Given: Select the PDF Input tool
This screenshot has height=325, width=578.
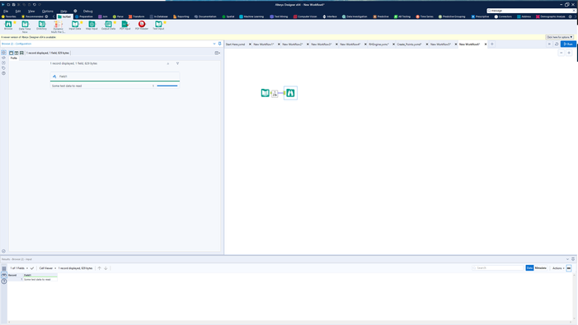Looking at the screenshot, I should coord(125,26).
